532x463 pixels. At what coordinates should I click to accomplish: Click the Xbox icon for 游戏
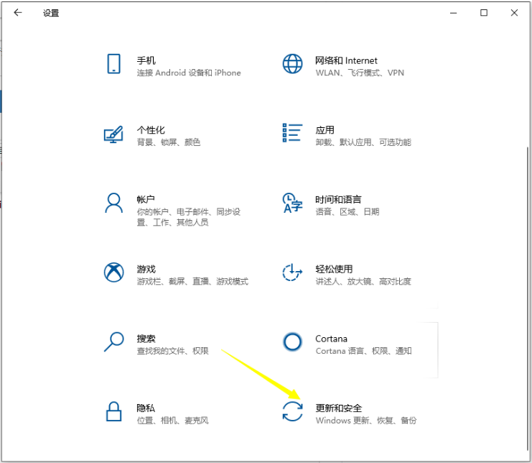(113, 272)
